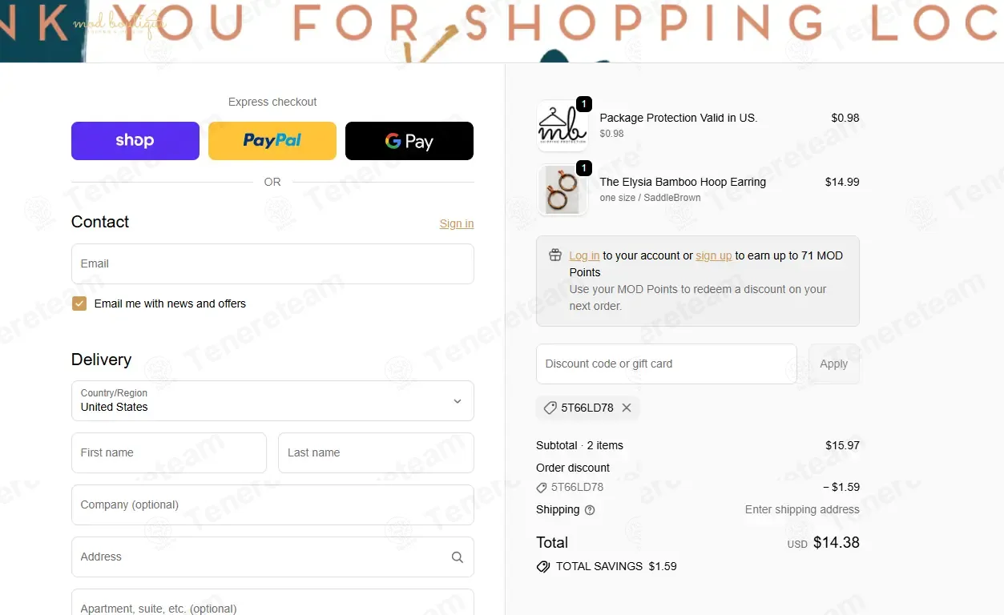Click the gift icon in MOD Points box
Image resolution: width=1004 pixels, height=615 pixels.
coord(554,255)
